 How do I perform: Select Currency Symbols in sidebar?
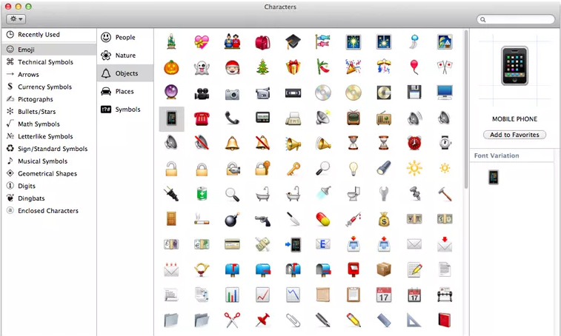coord(49,87)
